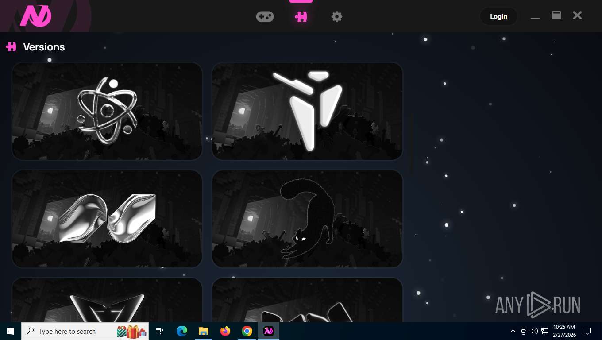Click the pink puzzle icon beside Versions
Image resolution: width=602 pixels, height=340 pixels.
coord(11,46)
